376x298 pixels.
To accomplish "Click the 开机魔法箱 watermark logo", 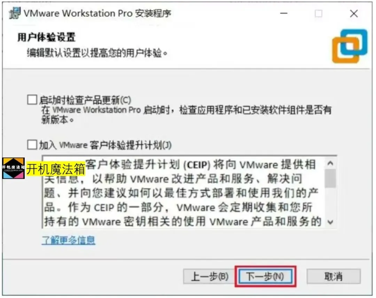I will tap(14, 168).
